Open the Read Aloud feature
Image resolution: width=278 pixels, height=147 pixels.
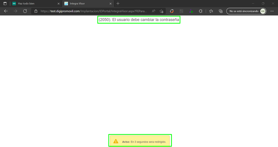click(153, 11)
